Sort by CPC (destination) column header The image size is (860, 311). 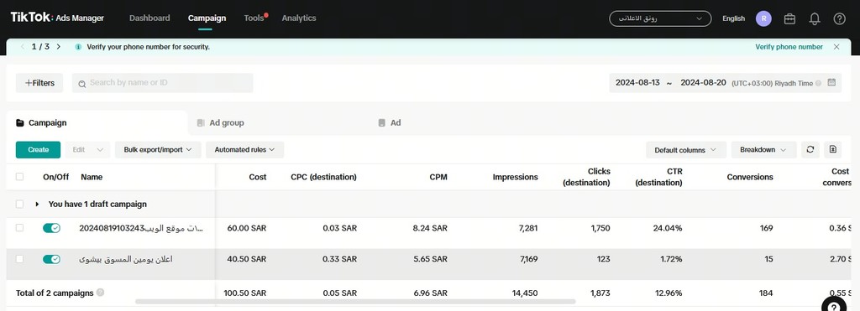[x=323, y=177]
